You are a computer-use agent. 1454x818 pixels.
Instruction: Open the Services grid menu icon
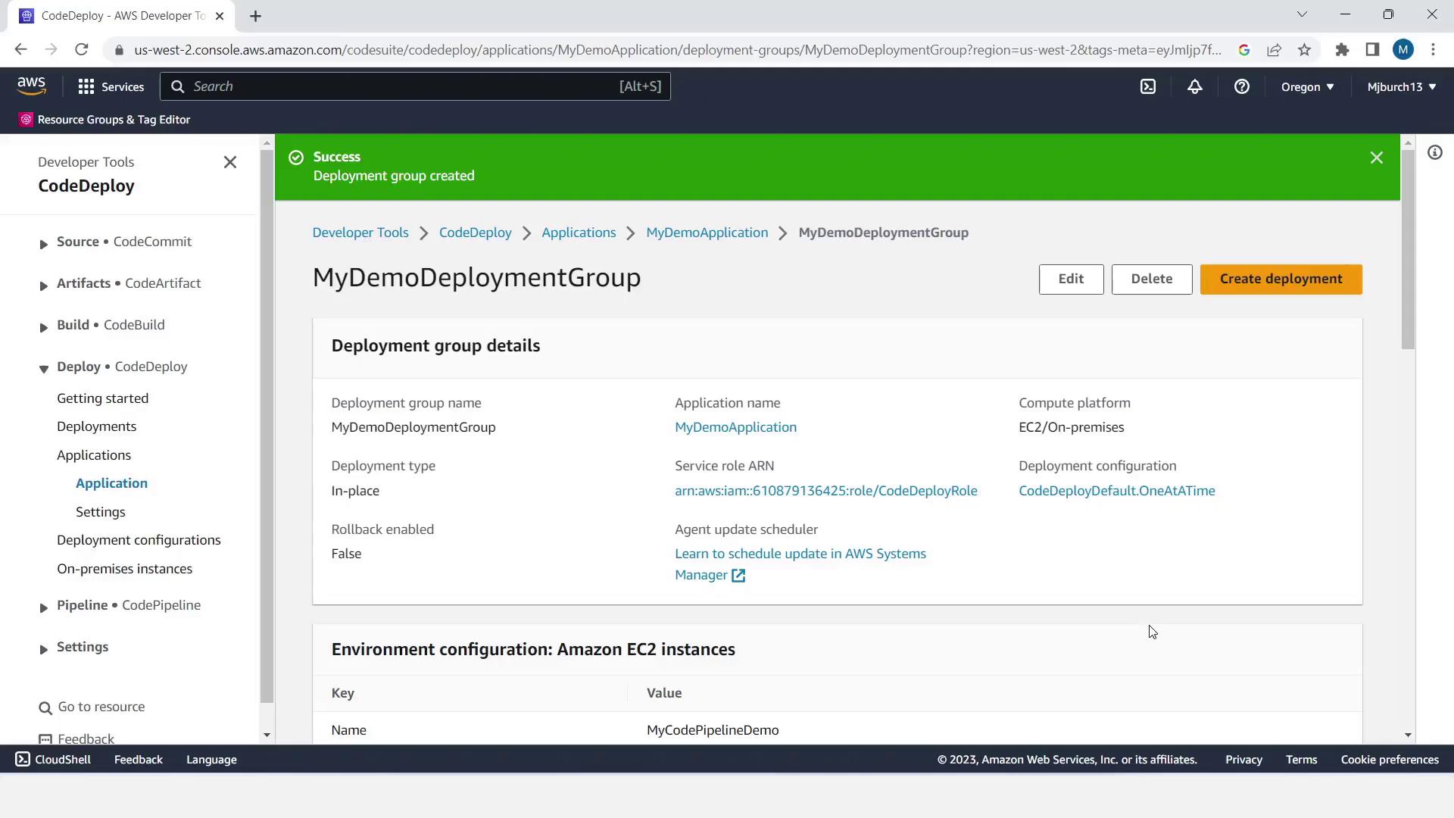86,86
